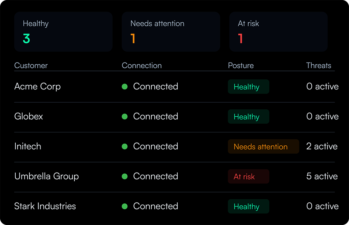Open the Healthy summary card
This screenshot has width=349, height=225.
[63, 32]
